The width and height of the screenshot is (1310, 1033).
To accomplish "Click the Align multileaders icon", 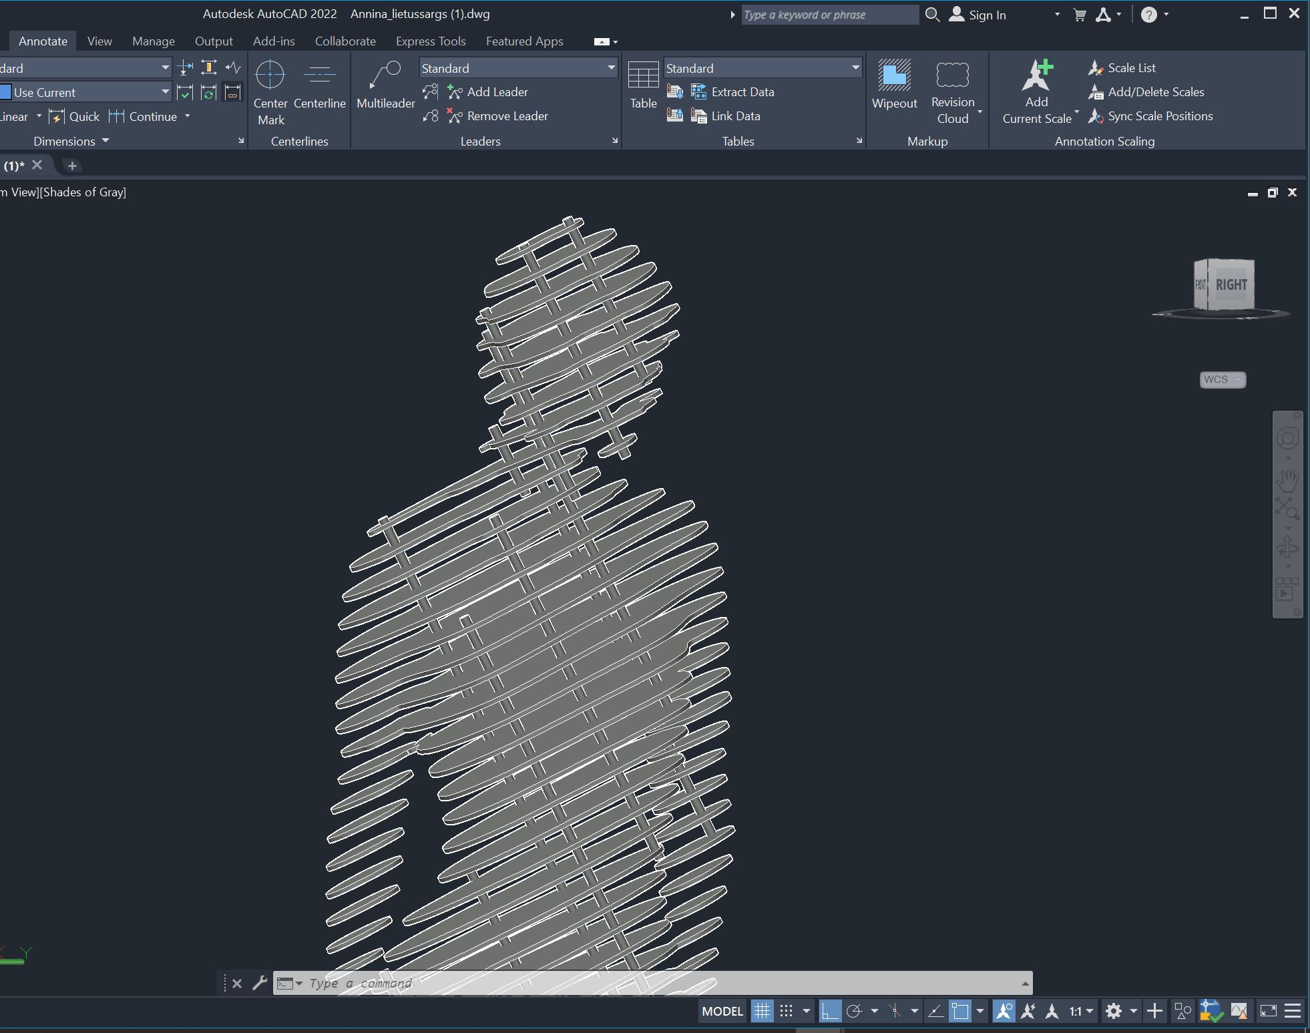I will tap(431, 91).
